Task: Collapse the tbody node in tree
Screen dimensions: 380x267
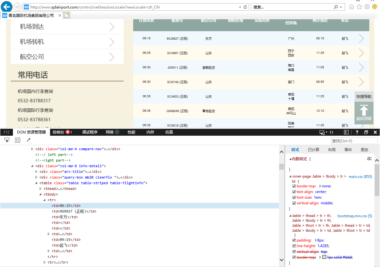Action: click(40, 194)
